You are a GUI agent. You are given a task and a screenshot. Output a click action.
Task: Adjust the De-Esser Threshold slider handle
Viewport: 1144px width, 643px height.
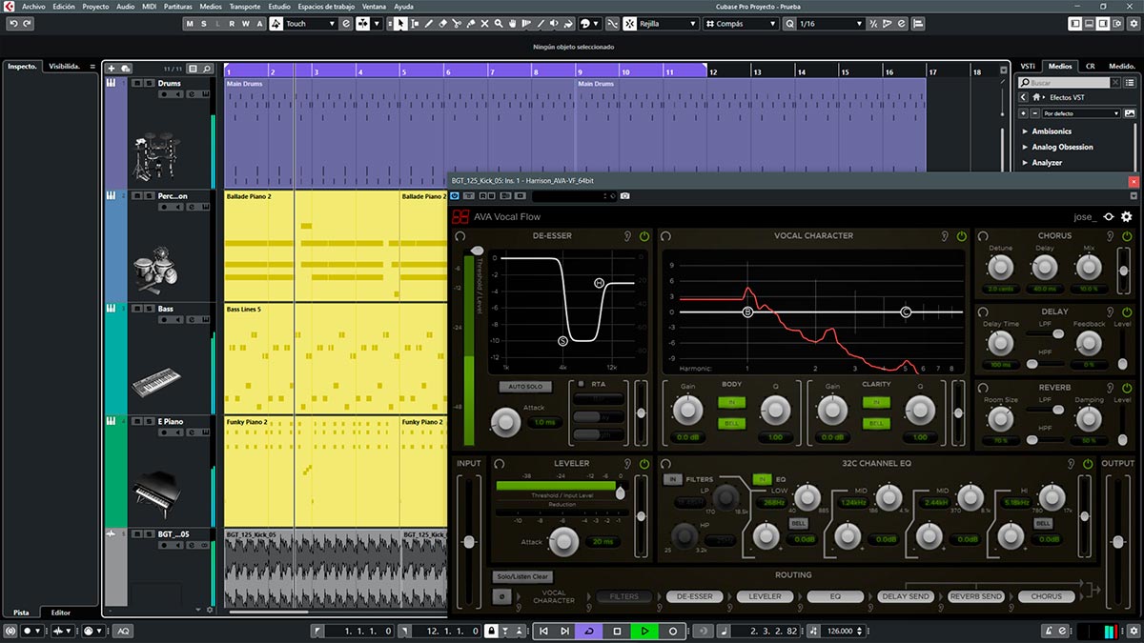(477, 251)
